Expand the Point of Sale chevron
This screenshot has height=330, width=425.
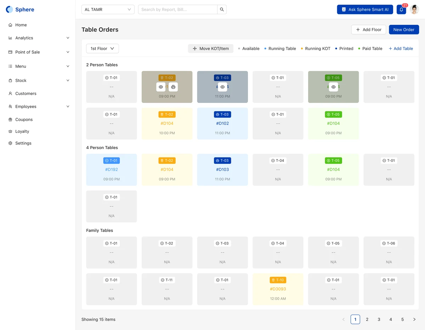click(x=68, y=52)
